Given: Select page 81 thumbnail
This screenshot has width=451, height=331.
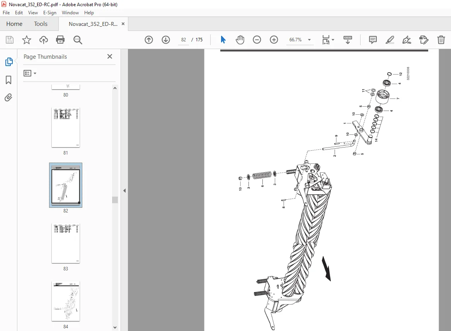Looking at the screenshot, I should [66, 128].
